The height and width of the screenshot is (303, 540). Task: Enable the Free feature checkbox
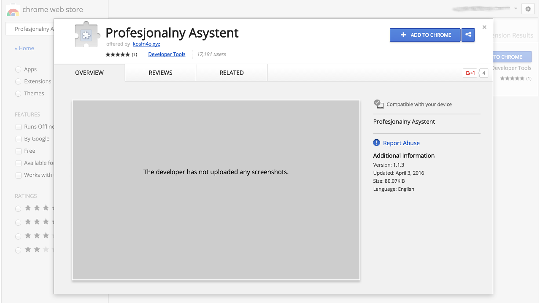19,151
